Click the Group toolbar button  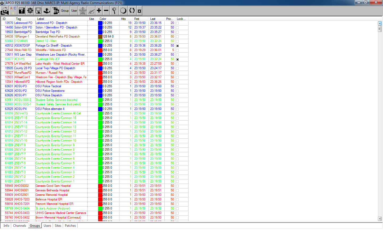65,11
